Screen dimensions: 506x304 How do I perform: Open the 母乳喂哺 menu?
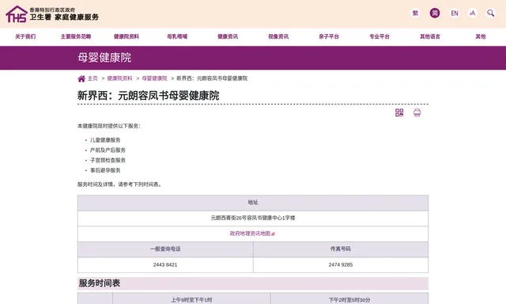(x=177, y=36)
